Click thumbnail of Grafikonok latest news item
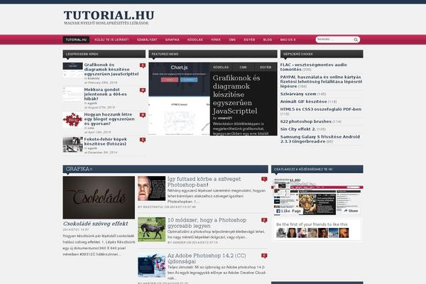The width and height of the screenshot is (426, 284). (x=72, y=70)
